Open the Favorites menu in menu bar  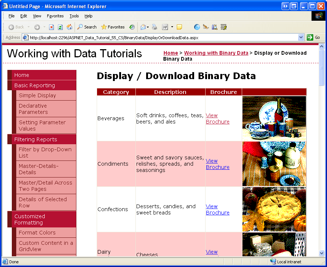click(x=55, y=16)
